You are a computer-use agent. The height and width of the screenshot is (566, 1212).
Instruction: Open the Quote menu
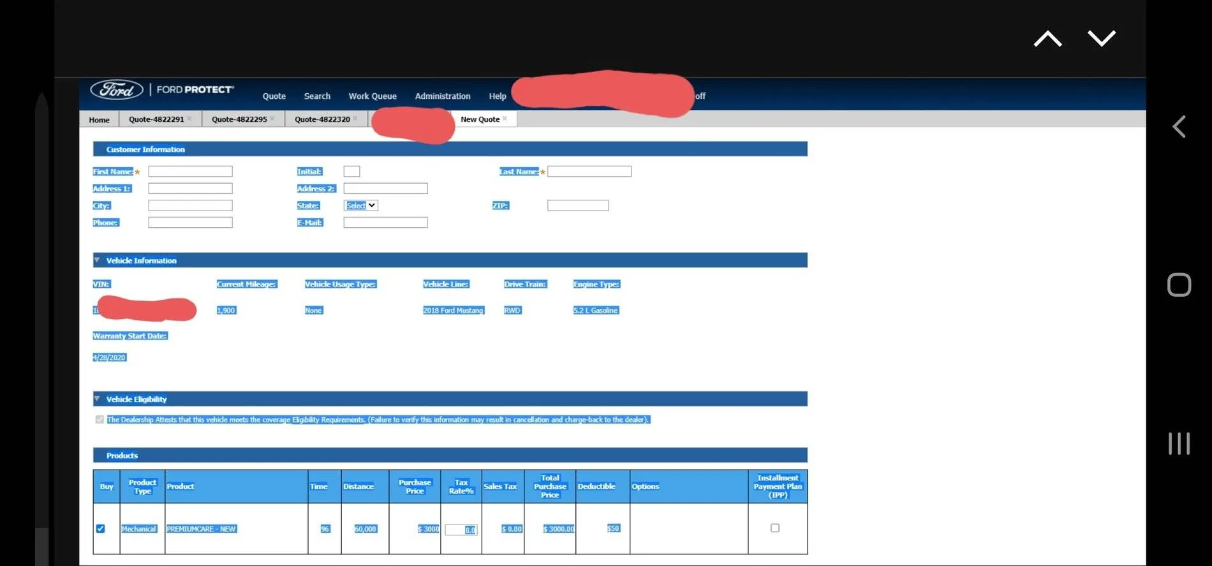pos(274,96)
